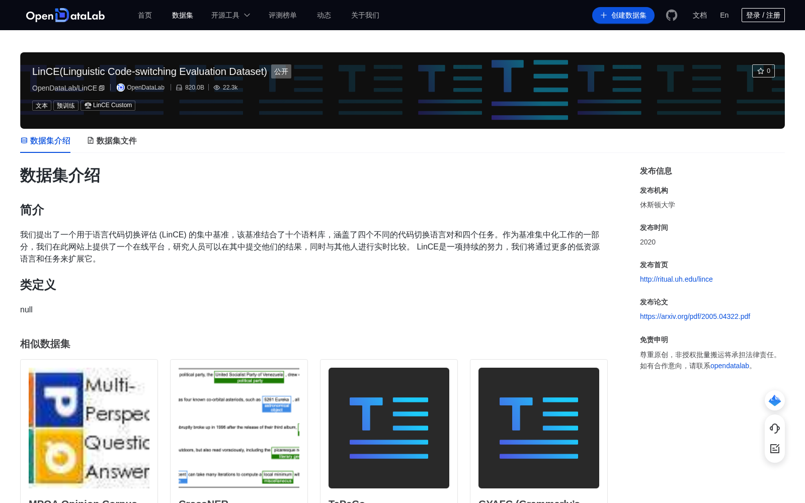Open the GYAFC dataset thumbnail

click(x=539, y=428)
